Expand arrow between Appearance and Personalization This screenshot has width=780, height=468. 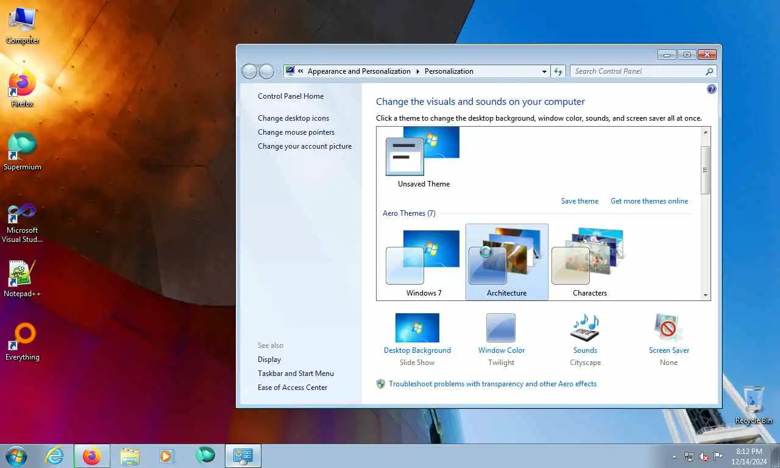418,71
